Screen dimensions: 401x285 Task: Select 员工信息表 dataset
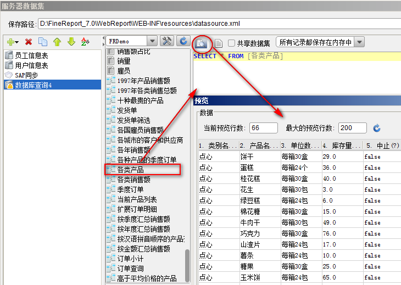point(52,55)
